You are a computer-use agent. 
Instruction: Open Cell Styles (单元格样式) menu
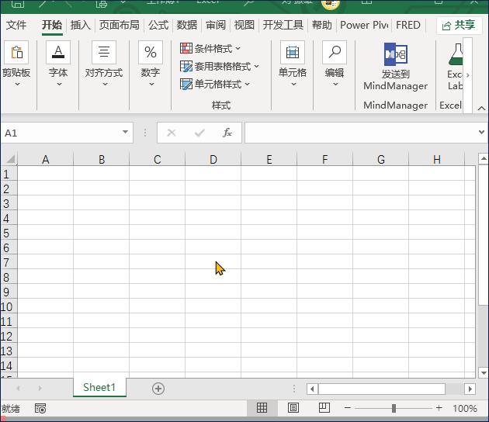tap(215, 84)
